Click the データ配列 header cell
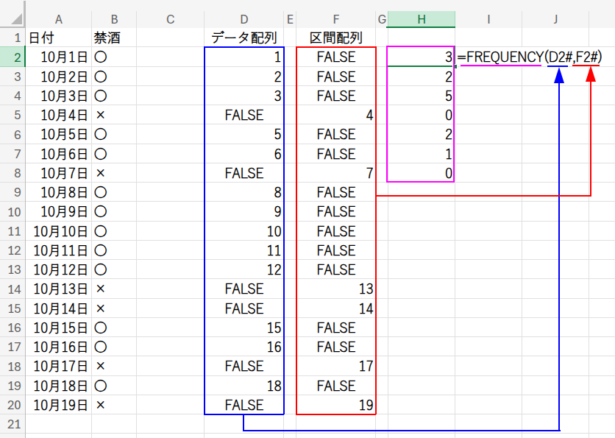 point(243,38)
